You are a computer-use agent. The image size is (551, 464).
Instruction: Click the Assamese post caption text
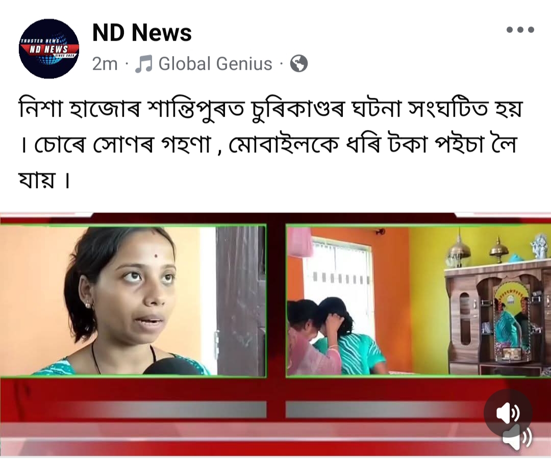coord(270,144)
